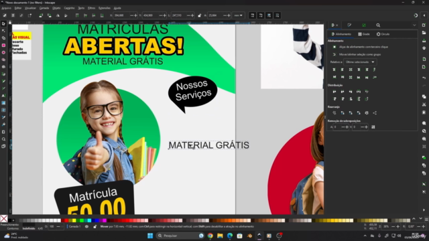Select the Gradient tool in toolbox

point(3,103)
